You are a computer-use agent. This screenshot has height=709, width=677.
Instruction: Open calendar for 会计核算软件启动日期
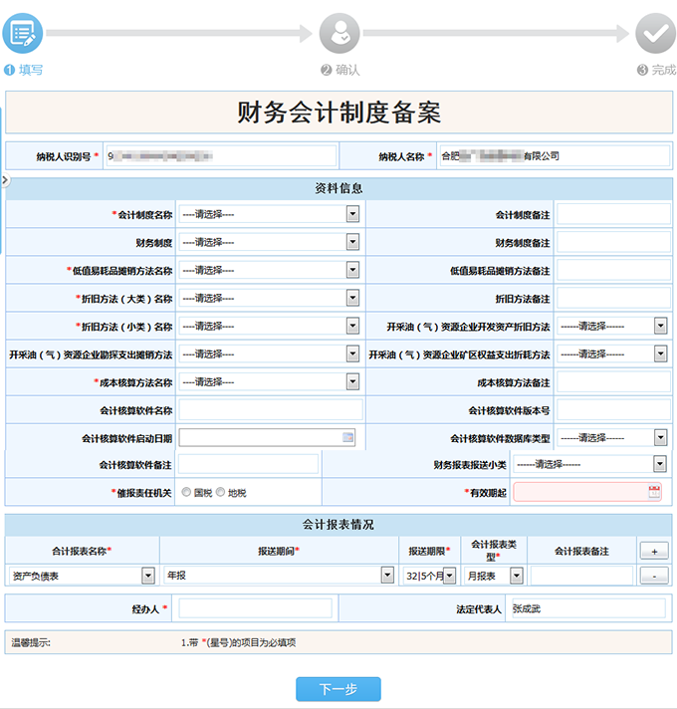point(348,437)
